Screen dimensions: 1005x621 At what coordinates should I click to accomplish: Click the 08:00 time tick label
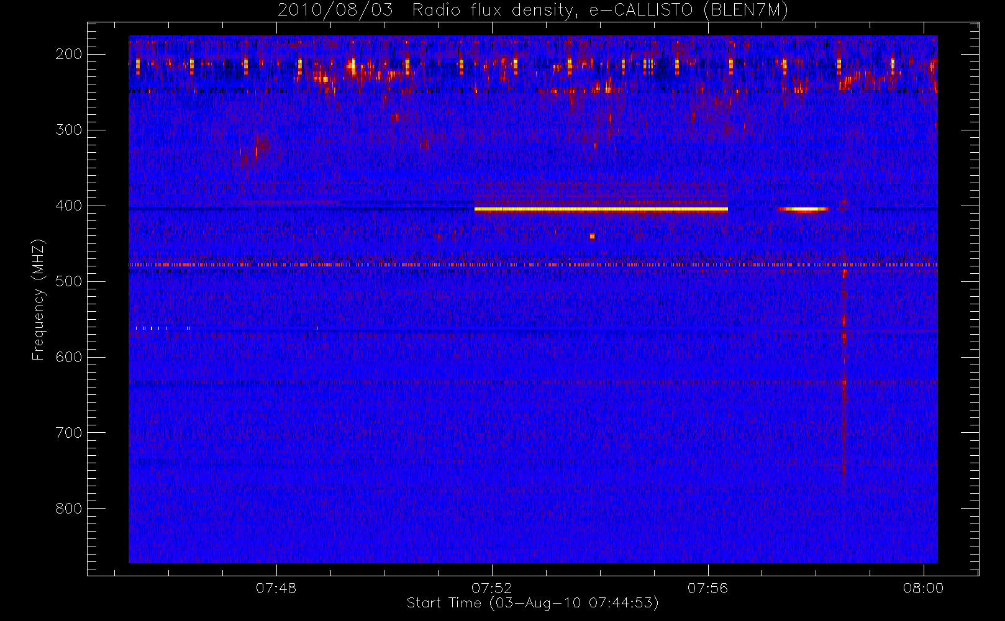point(923,588)
